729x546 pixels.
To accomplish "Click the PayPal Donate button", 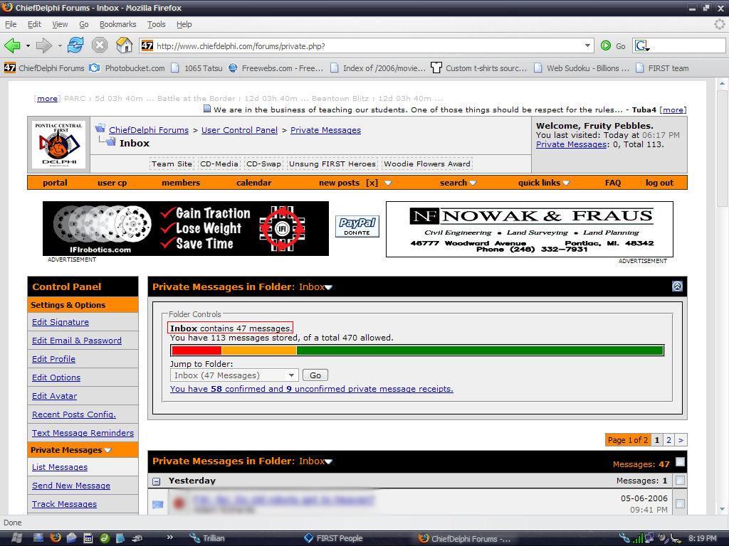I will point(357,227).
